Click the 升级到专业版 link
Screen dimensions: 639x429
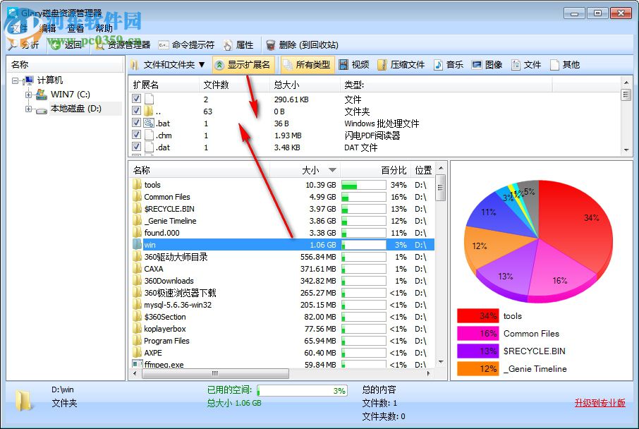tap(599, 402)
